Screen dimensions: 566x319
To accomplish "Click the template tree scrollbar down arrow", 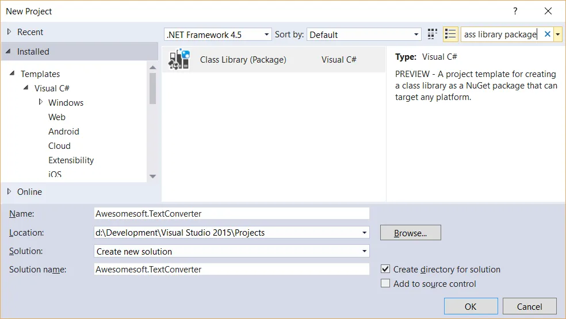I will 152,176.
